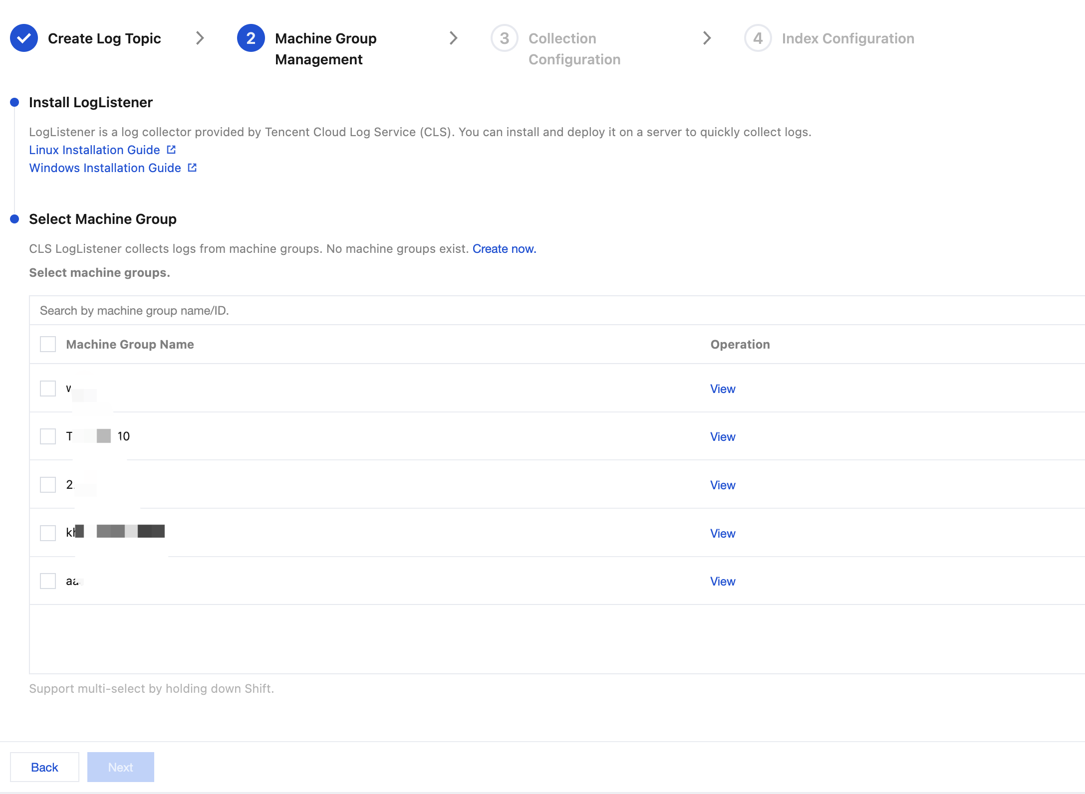Click chevron arrow after Machine Group Management
The image size is (1085, 794).
coord(453,38)
